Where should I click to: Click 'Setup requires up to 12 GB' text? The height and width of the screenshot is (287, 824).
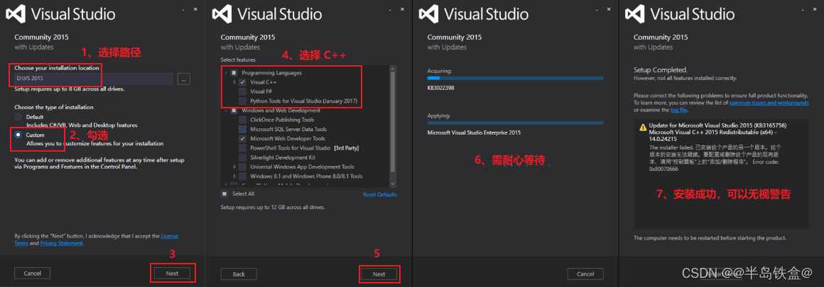coord(273,207)
